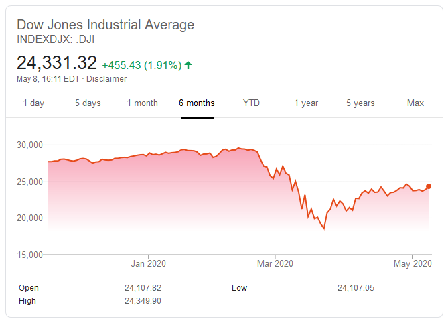Image resolution: width=448 pixels, height=323 pixels.
Task: Click the green up arrow icon
Action: pyautogui.click(x=188, y=65)
